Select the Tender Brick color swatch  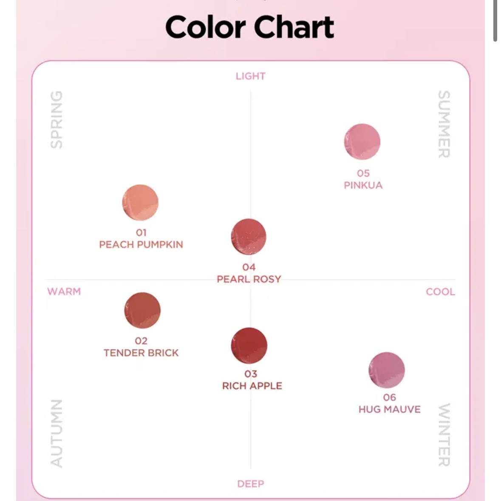point(142,310)
